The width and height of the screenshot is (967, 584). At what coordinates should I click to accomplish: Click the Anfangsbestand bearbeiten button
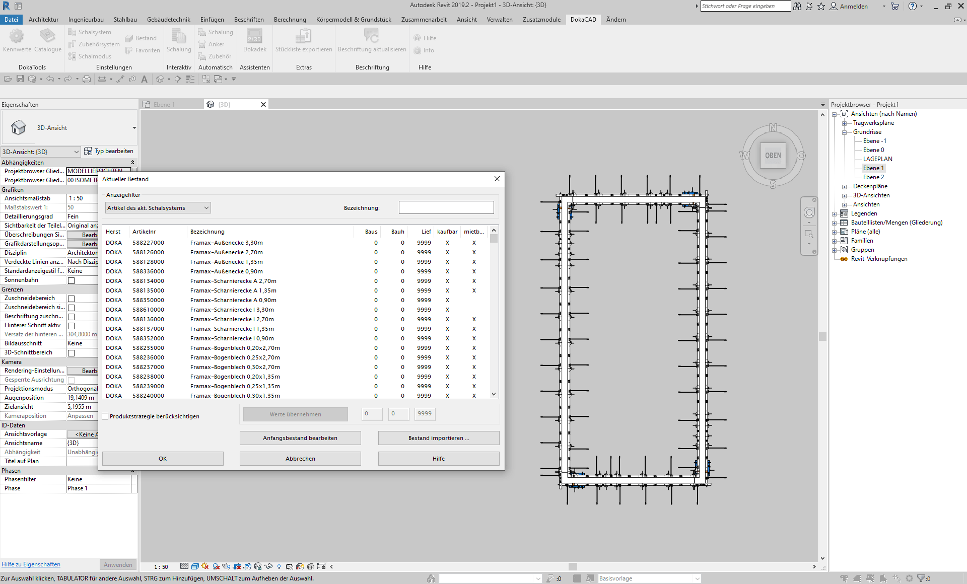pyautogui.click(x=300, y=438)
